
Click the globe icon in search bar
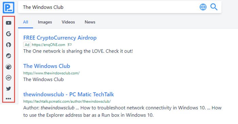coord(203,7)
